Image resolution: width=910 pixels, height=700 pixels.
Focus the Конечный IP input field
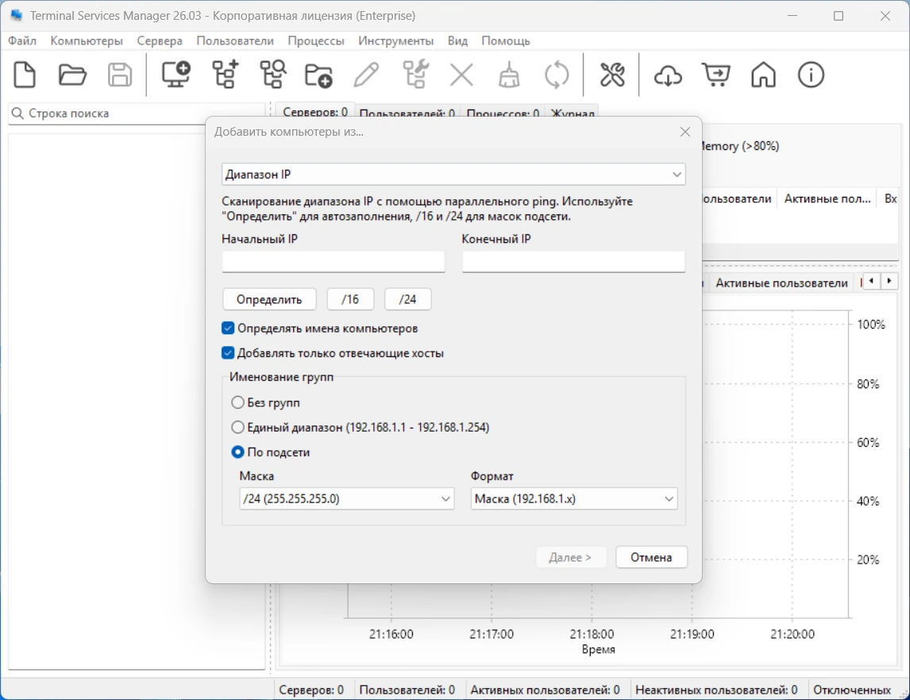(573, 262)
